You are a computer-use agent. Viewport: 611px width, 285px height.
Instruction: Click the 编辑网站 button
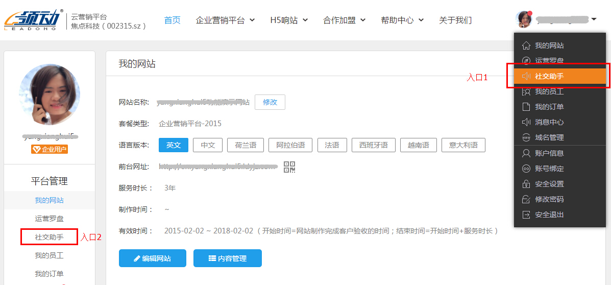(152, 258)
